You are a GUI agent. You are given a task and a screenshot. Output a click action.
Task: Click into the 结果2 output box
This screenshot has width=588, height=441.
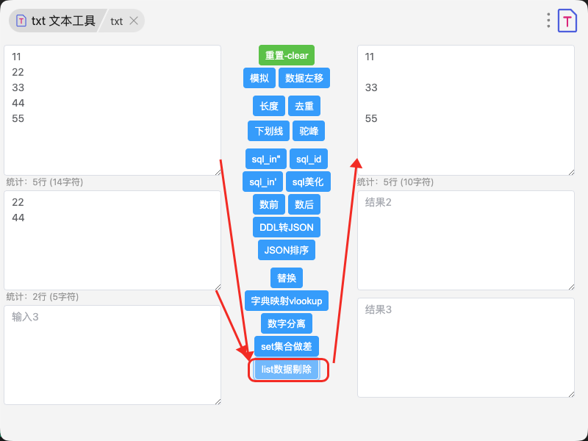click(x=465, y=240)
